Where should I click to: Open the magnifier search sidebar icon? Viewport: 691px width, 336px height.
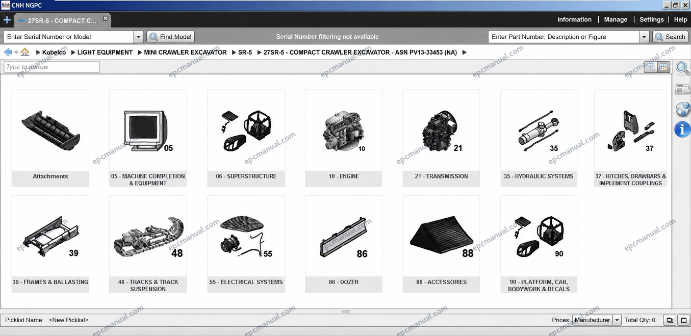pos(682,68)
